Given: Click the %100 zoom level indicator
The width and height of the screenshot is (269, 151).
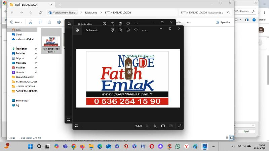Looking at the screenshot, I should [x=139, y=126].
